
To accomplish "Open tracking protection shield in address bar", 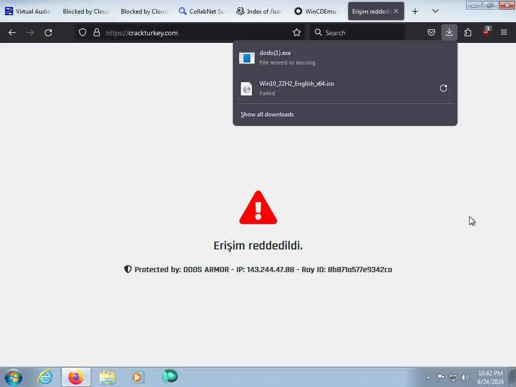I will (83, 32).
